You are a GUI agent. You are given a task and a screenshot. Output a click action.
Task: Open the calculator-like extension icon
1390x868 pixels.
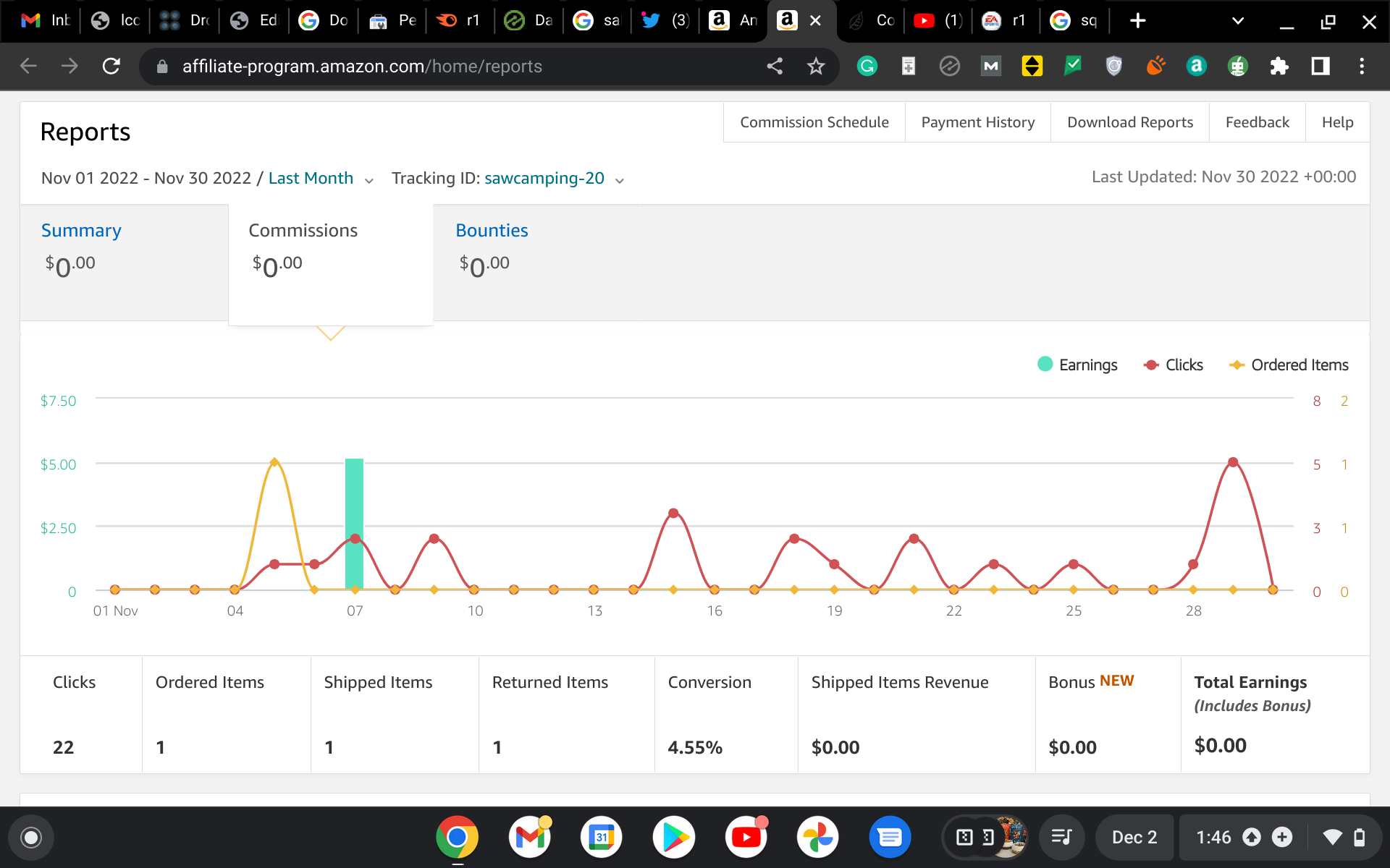[909, 67]
